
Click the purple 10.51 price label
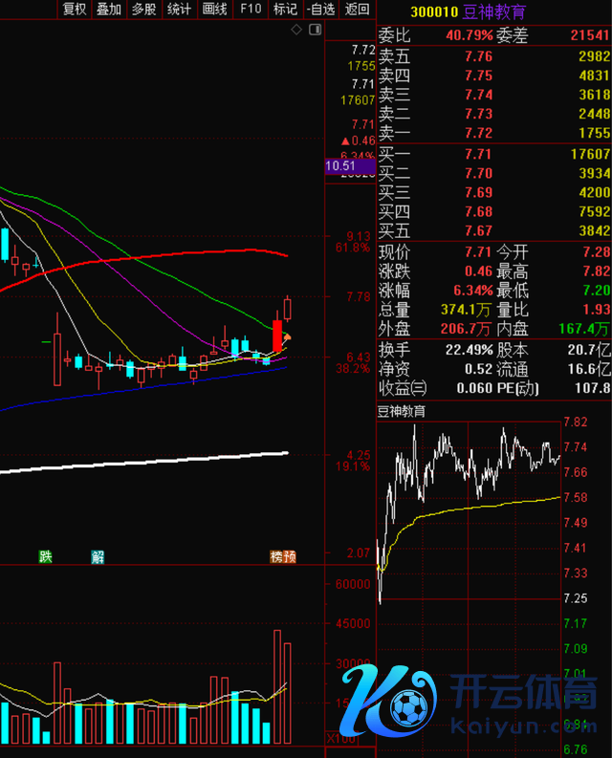pos(340,166)
